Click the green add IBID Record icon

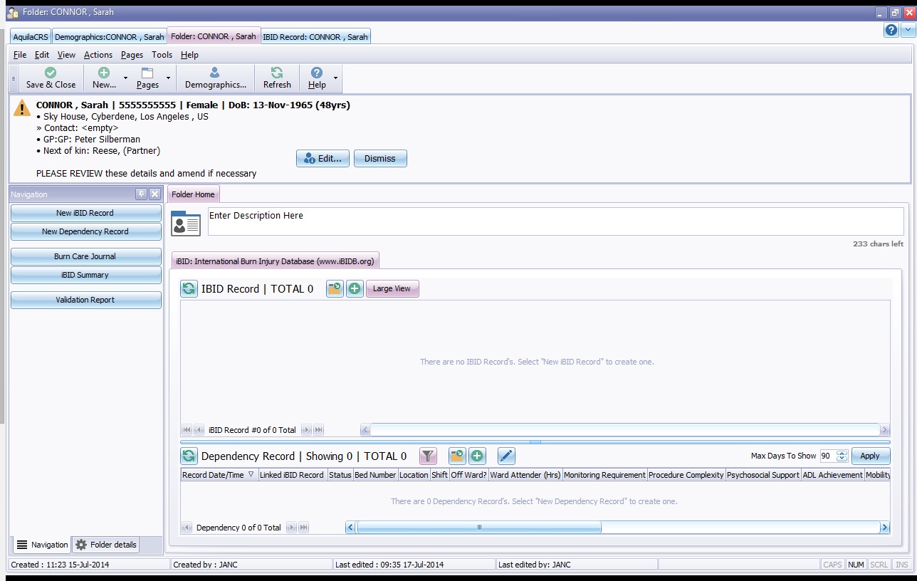coord(355,288)
